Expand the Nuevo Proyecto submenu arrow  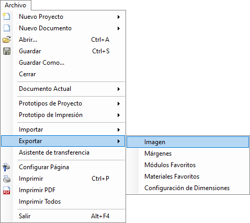click(119, 17)
